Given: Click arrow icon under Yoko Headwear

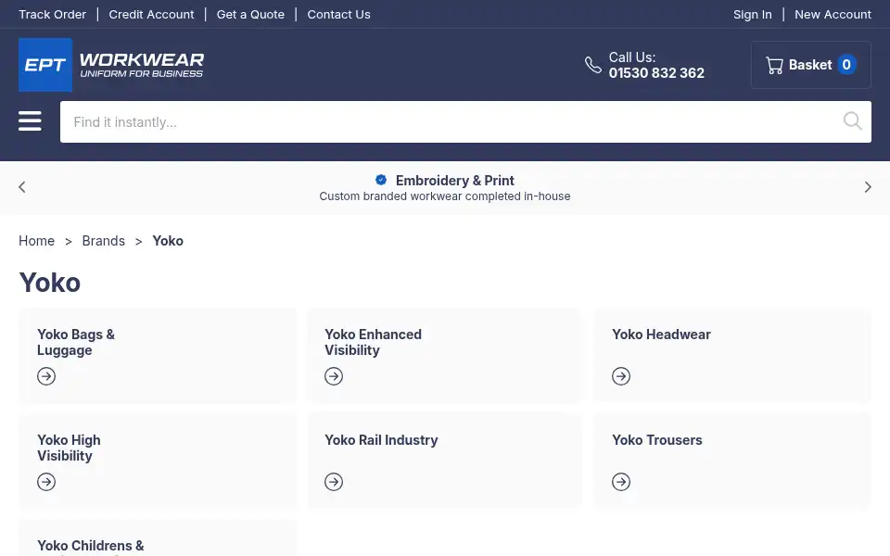Looking at the screenshot, I should (621, 376).
